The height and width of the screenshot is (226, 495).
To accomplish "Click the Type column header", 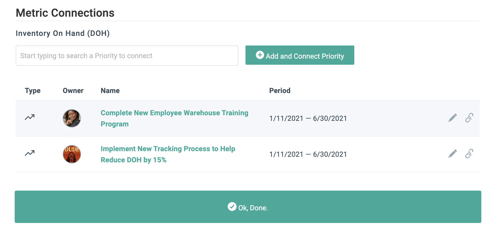I will [x=33, y=91].
